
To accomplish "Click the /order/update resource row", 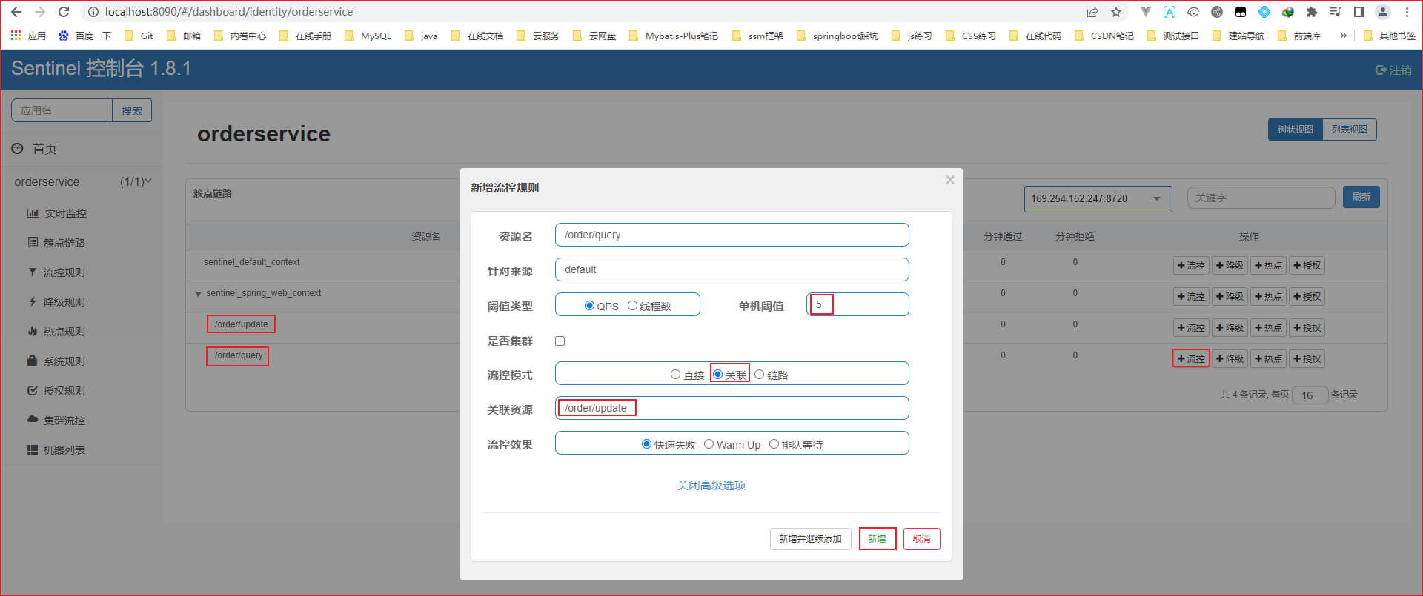I will pyautogui.click(x=241, y=324).
